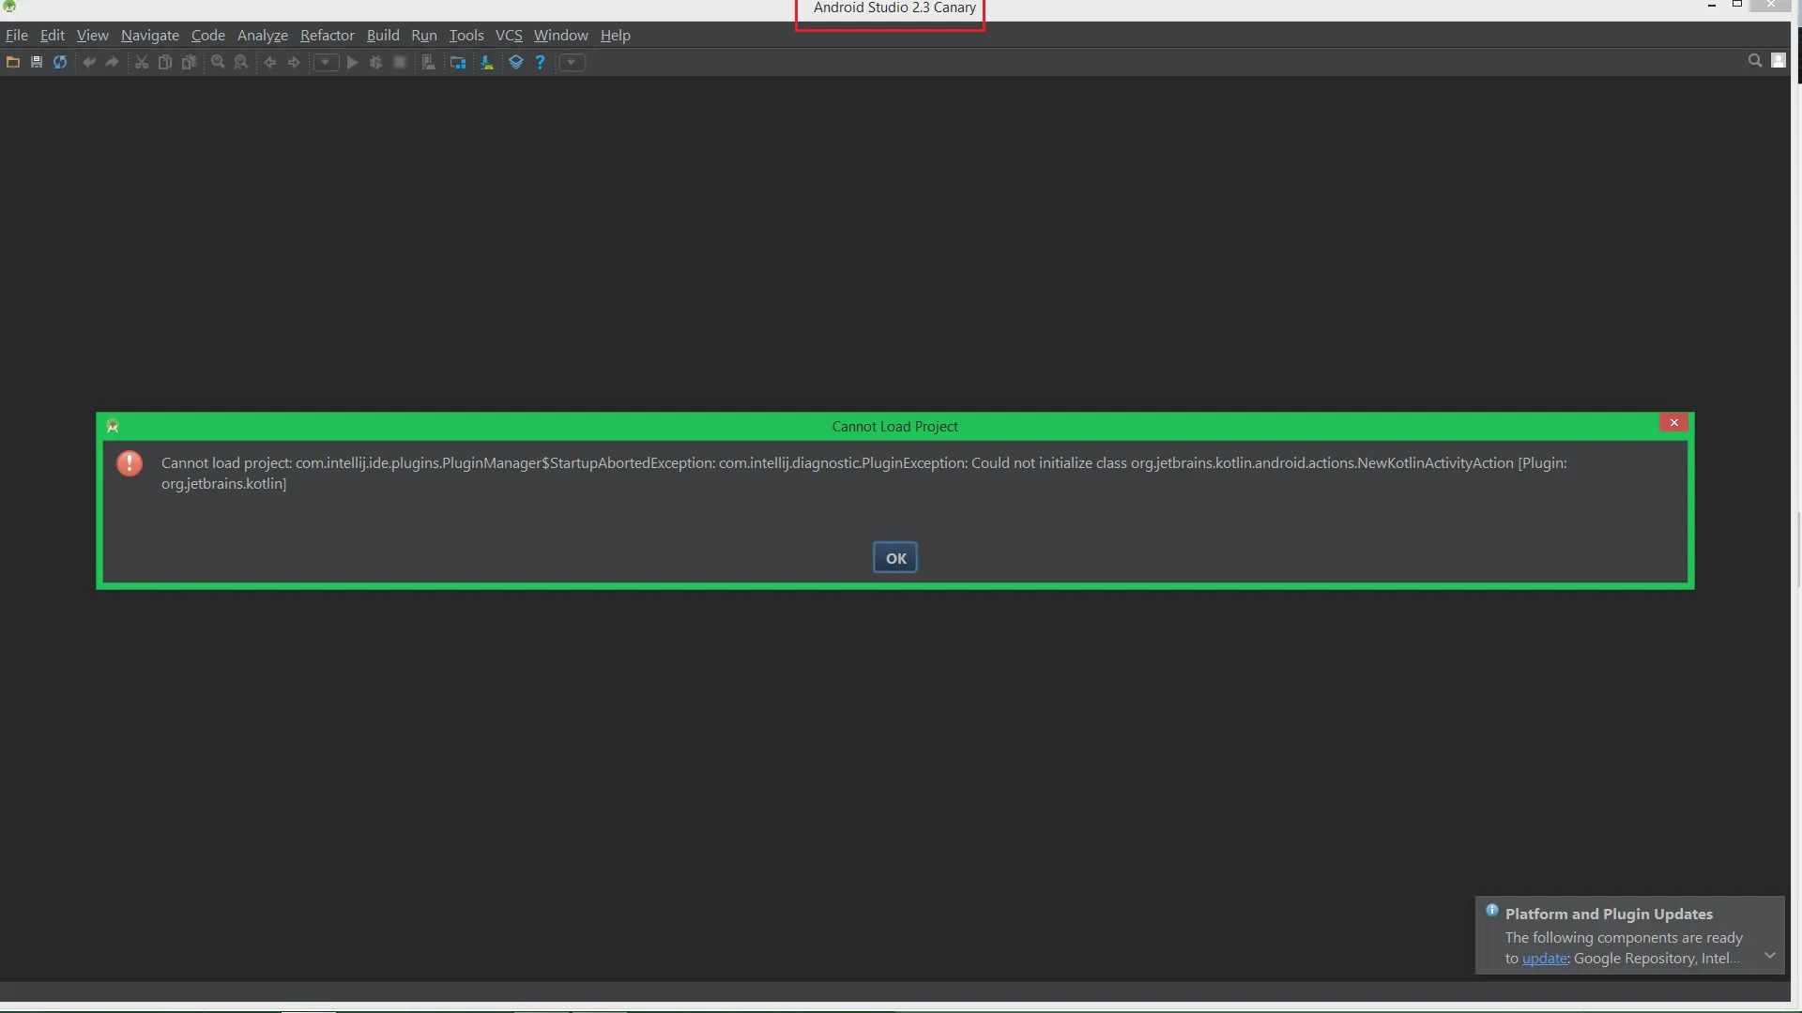Viewport: 1802px width, 1013px height.
Task: Open the Refactor menu
Action: [x=327, y=36]
